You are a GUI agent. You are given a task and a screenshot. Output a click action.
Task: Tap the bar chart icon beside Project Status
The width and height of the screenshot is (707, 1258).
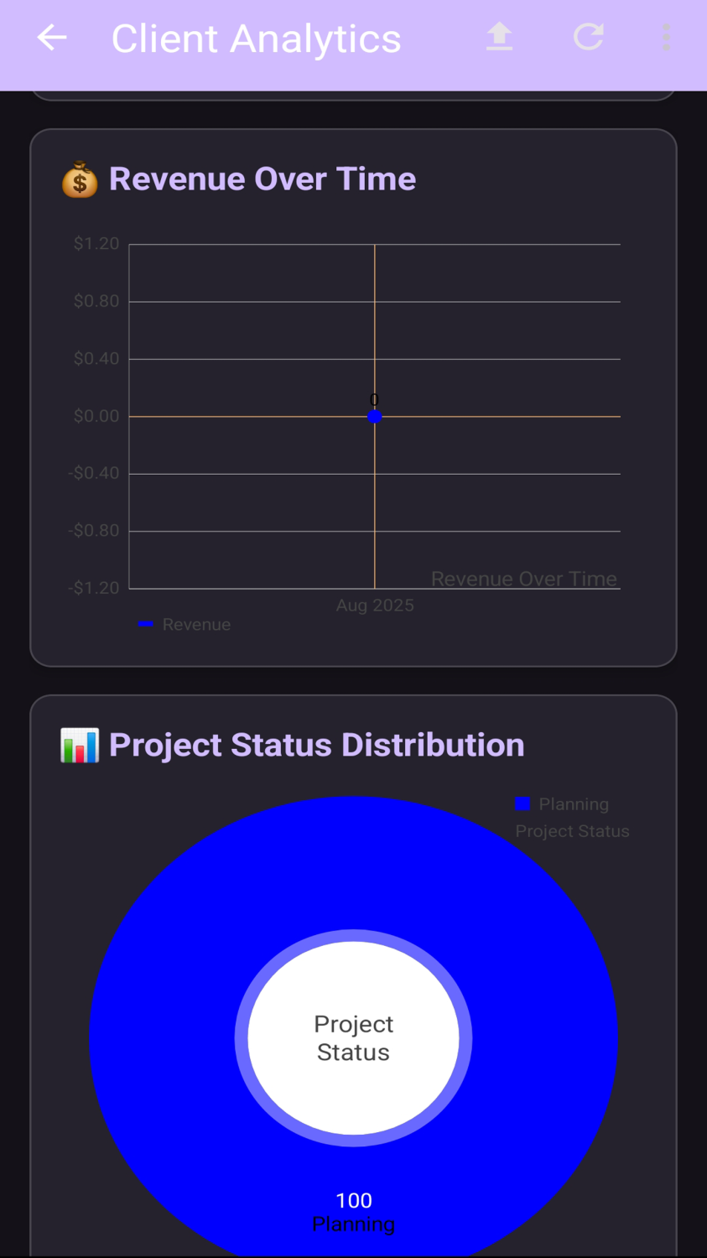80,746
